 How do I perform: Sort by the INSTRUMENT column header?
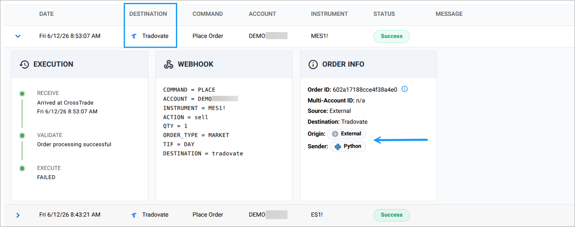[x=329, y=14]
